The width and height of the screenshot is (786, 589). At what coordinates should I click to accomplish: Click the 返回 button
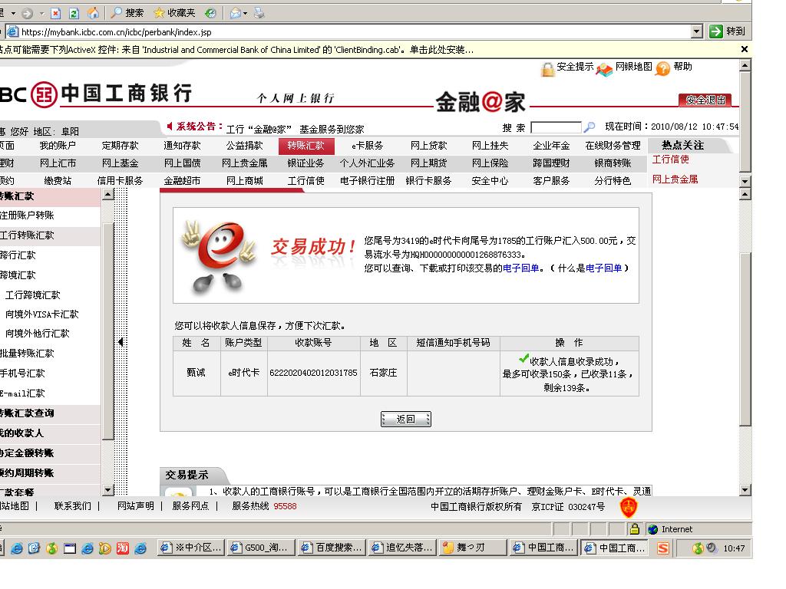(405, 419)
